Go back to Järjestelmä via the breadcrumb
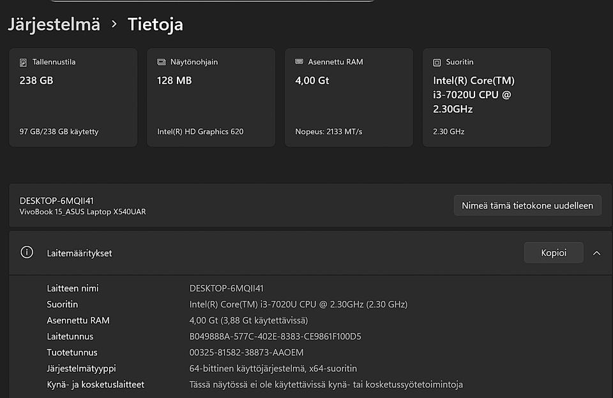Viewport: 613px width, 398px height. click(54, 24)
